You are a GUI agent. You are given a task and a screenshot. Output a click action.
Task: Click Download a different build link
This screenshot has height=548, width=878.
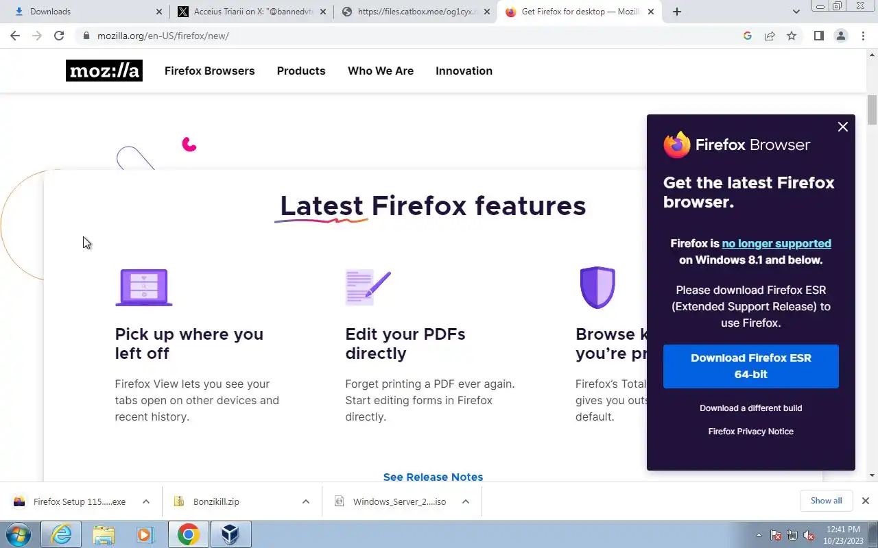point(750,408)
